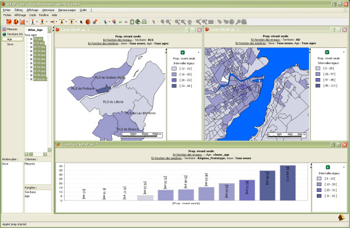Click the tallest bar in the chart
The image size is (350, 228).
point(288,183)
